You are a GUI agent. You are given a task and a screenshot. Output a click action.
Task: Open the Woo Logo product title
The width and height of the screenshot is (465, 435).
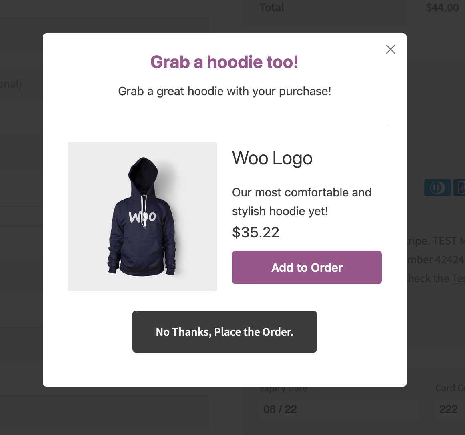[272, 158]
